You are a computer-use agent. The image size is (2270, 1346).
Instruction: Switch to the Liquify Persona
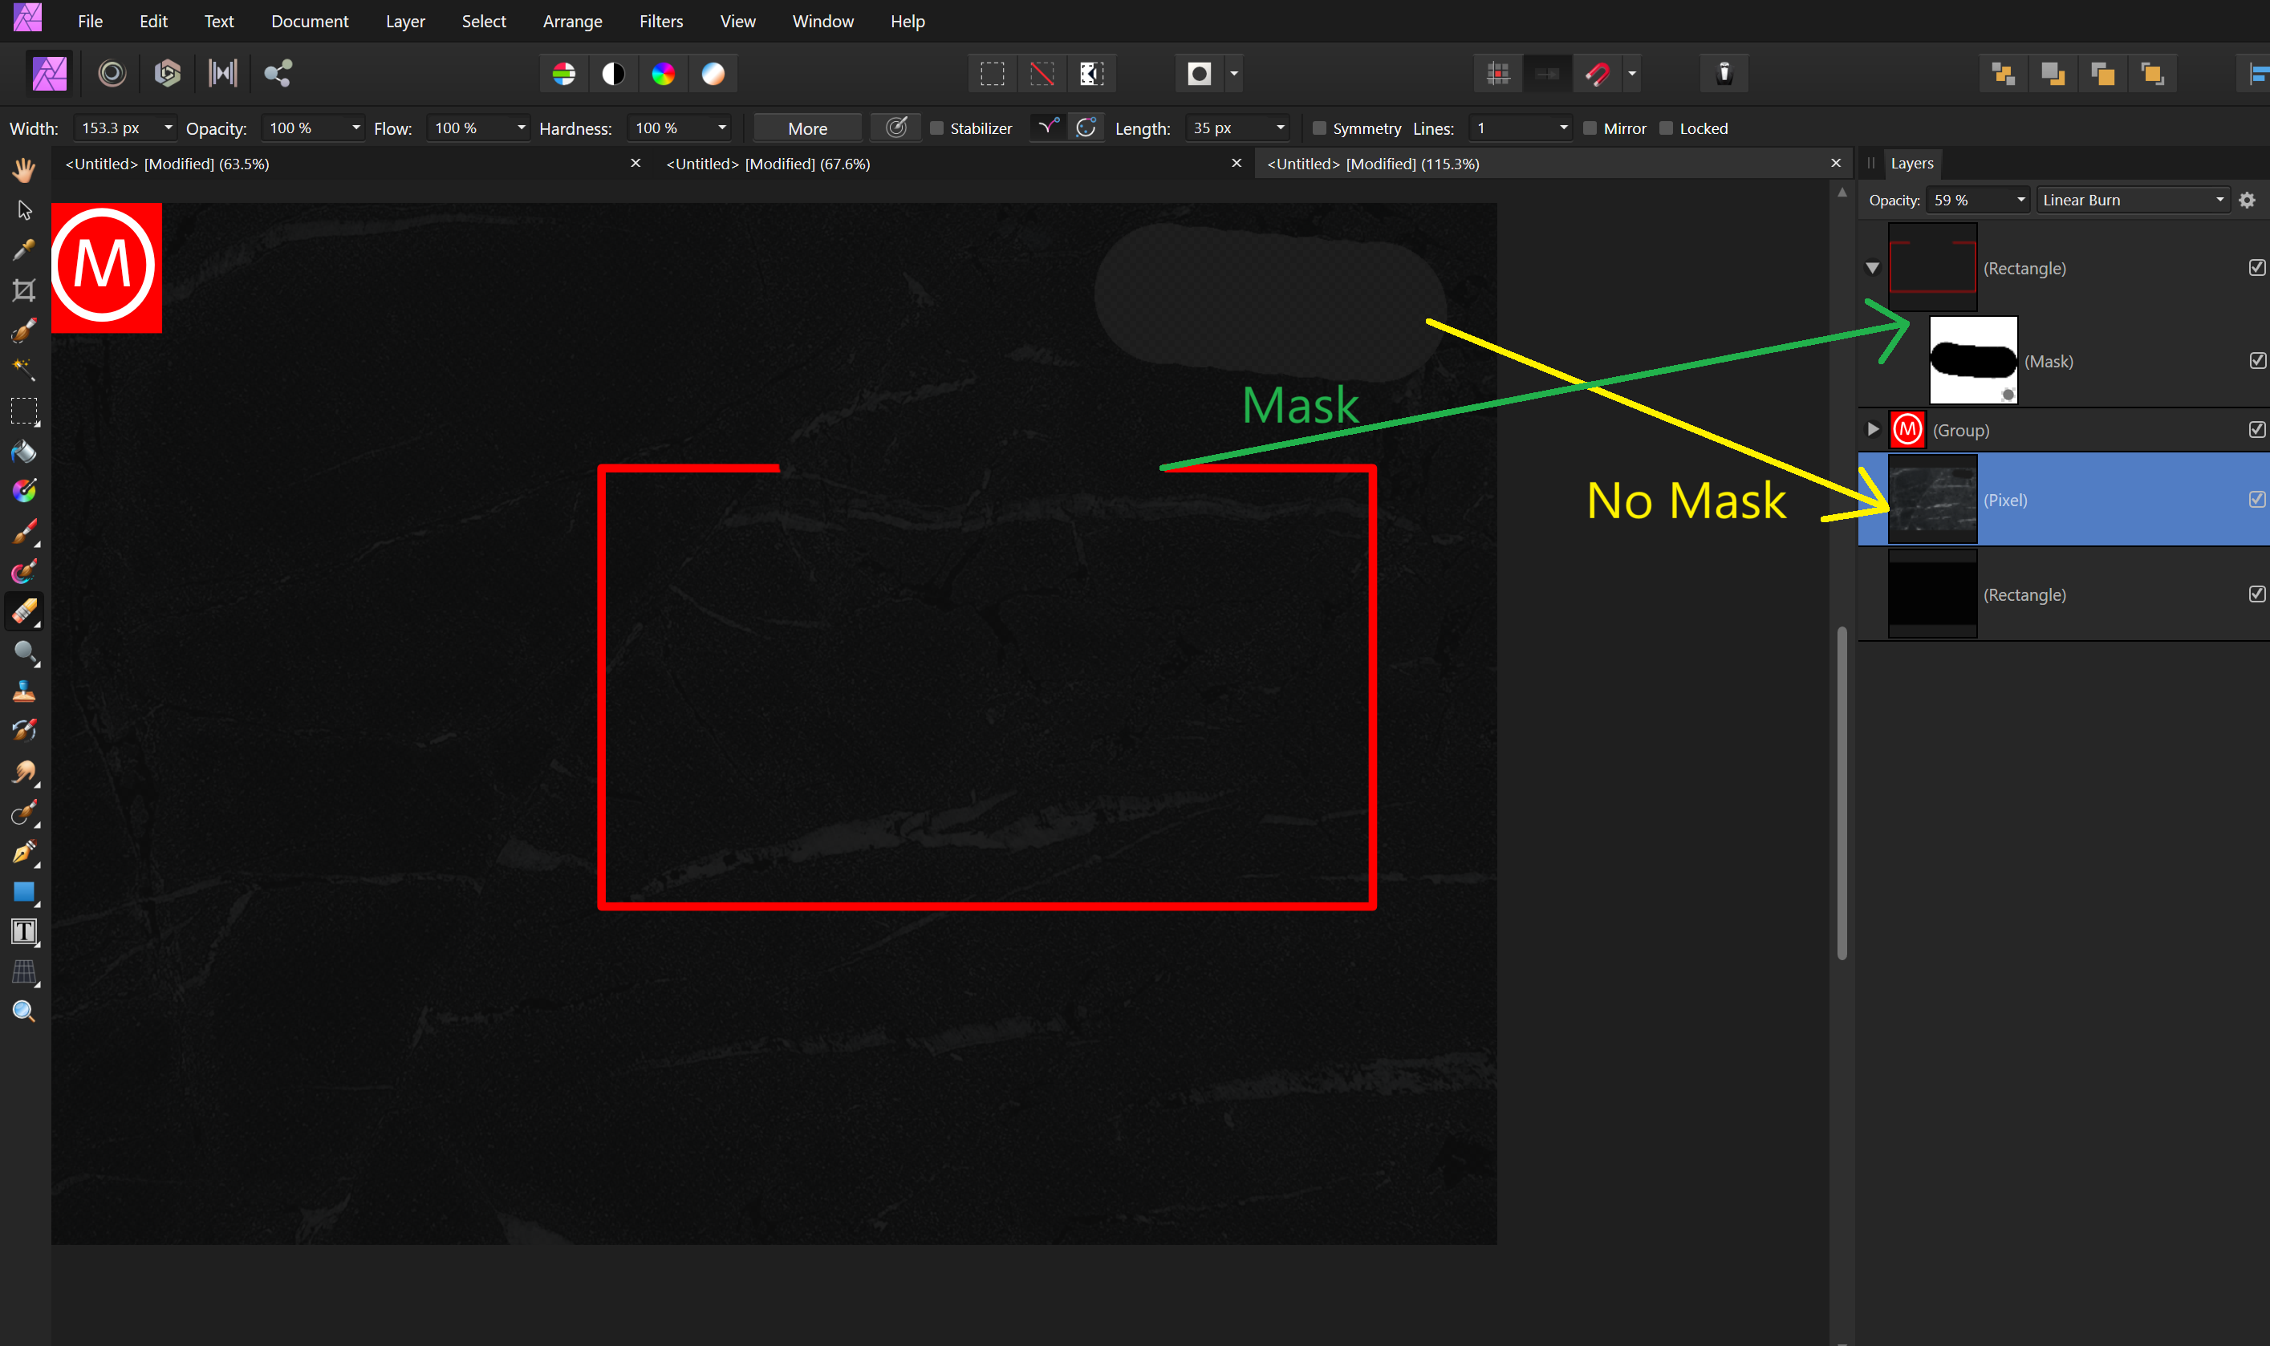pyautogui.click(x=112, y=74)
